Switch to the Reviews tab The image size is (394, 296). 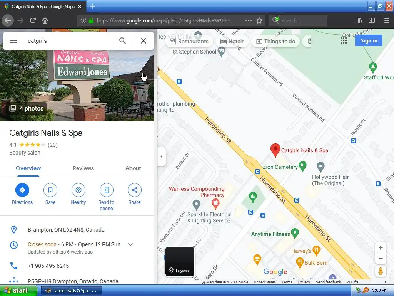pos(83,168)
